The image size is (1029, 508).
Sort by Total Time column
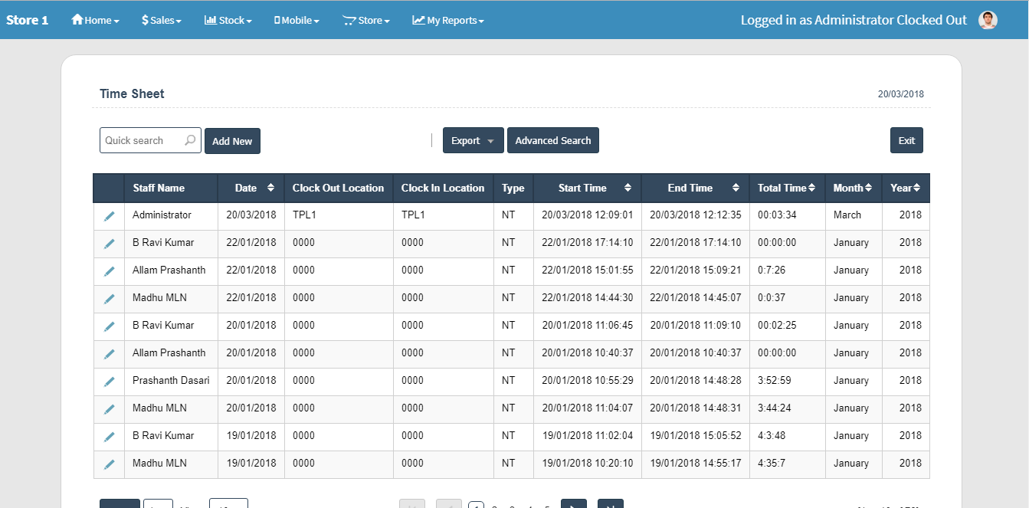point(812,188)
